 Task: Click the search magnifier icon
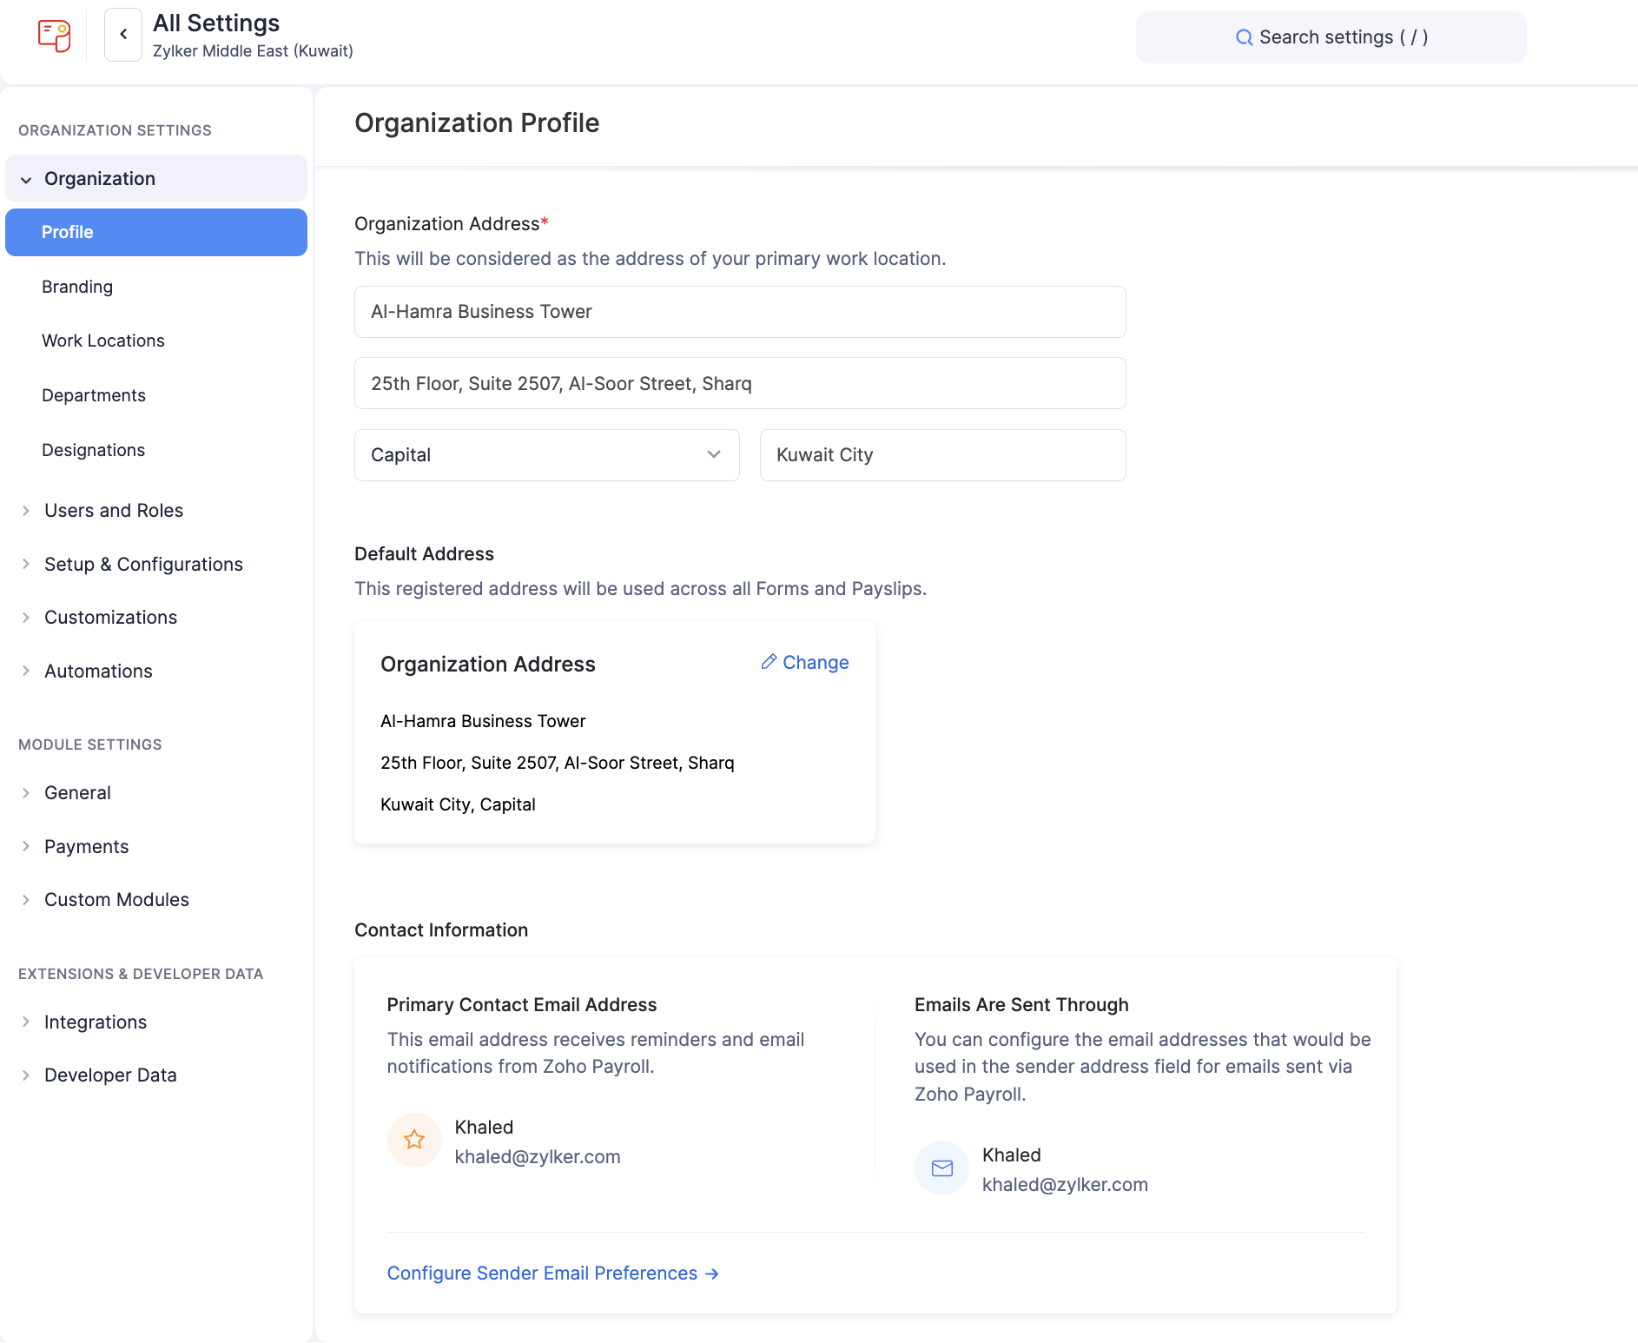pos(1244,37)
